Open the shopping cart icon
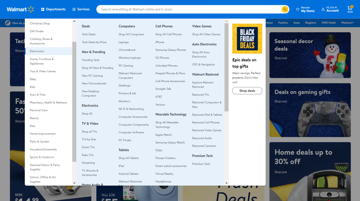This screenshot has height=201, width=360. [x=350, y=9]
